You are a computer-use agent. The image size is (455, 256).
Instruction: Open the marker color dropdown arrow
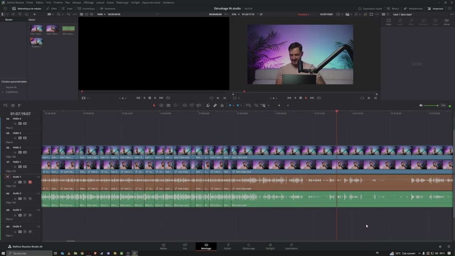[x=241, y=105]
